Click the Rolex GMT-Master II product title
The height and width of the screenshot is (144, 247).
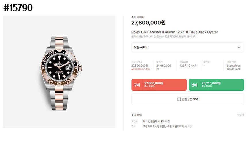coord(175,32)
